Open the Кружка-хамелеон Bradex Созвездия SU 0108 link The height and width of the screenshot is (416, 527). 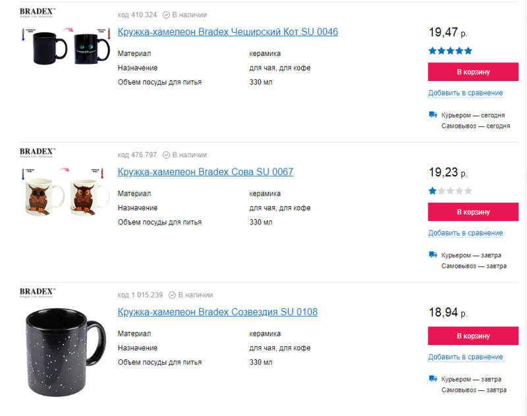[217, 312]
